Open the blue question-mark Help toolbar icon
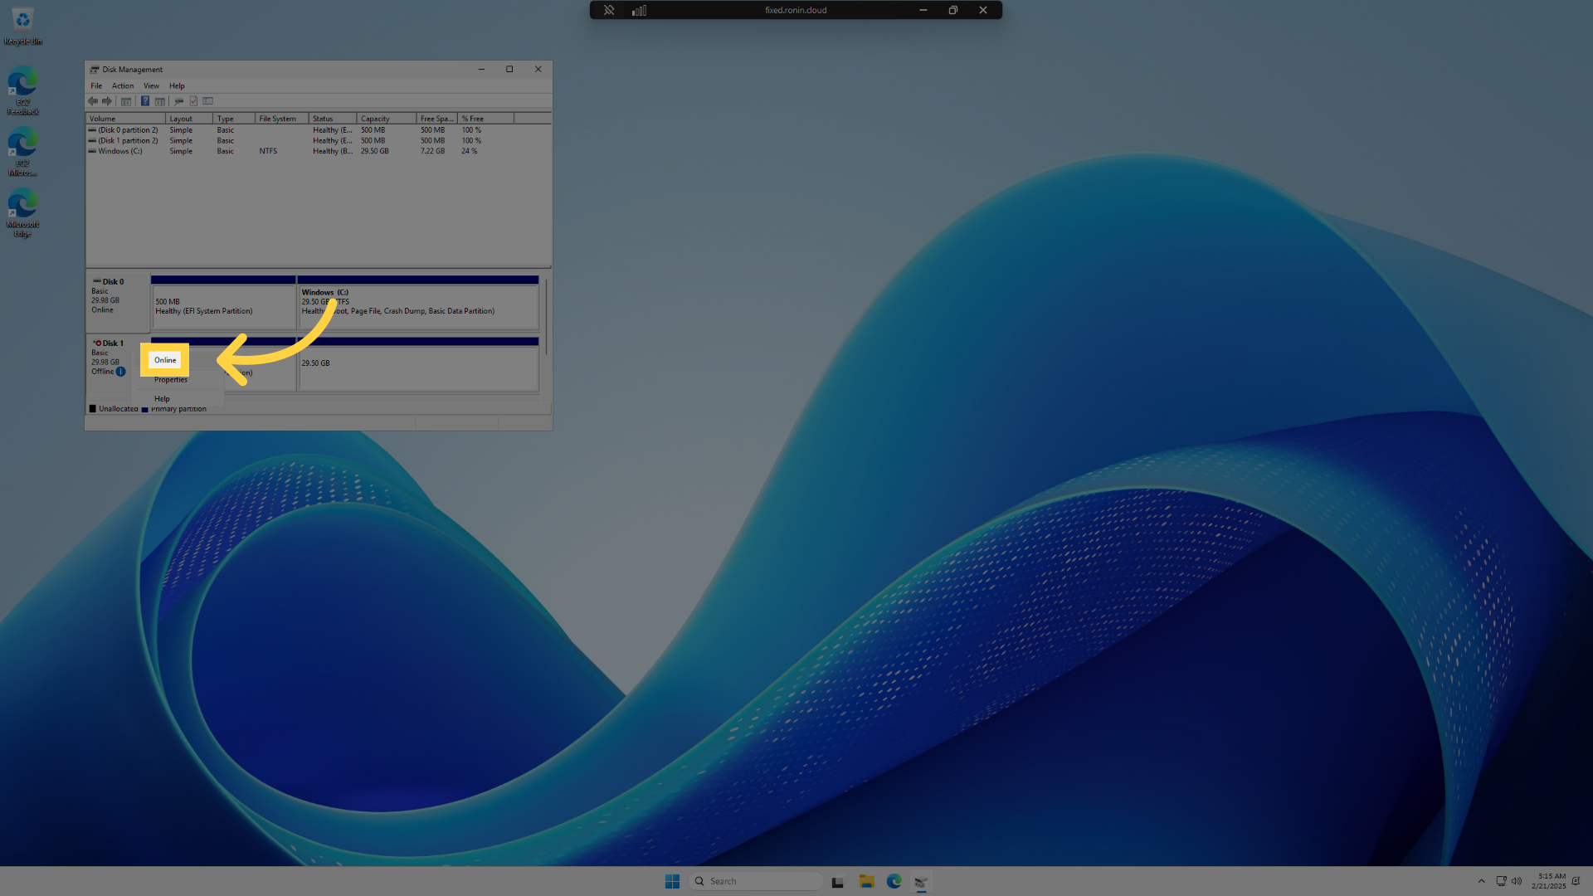The image size is (1593, 896). click(x=145, y=101)
